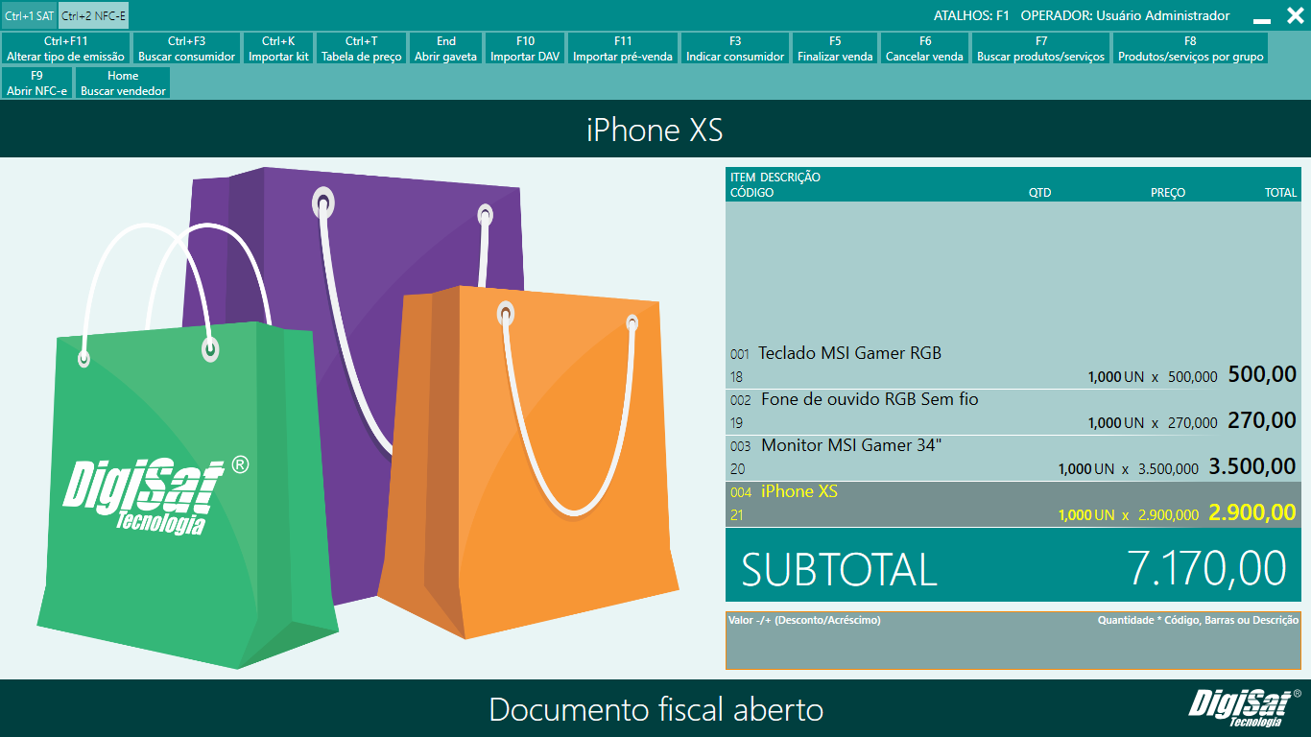Select Importar kit button
This screenshot has width=1311, height=737.
[278, 49]
